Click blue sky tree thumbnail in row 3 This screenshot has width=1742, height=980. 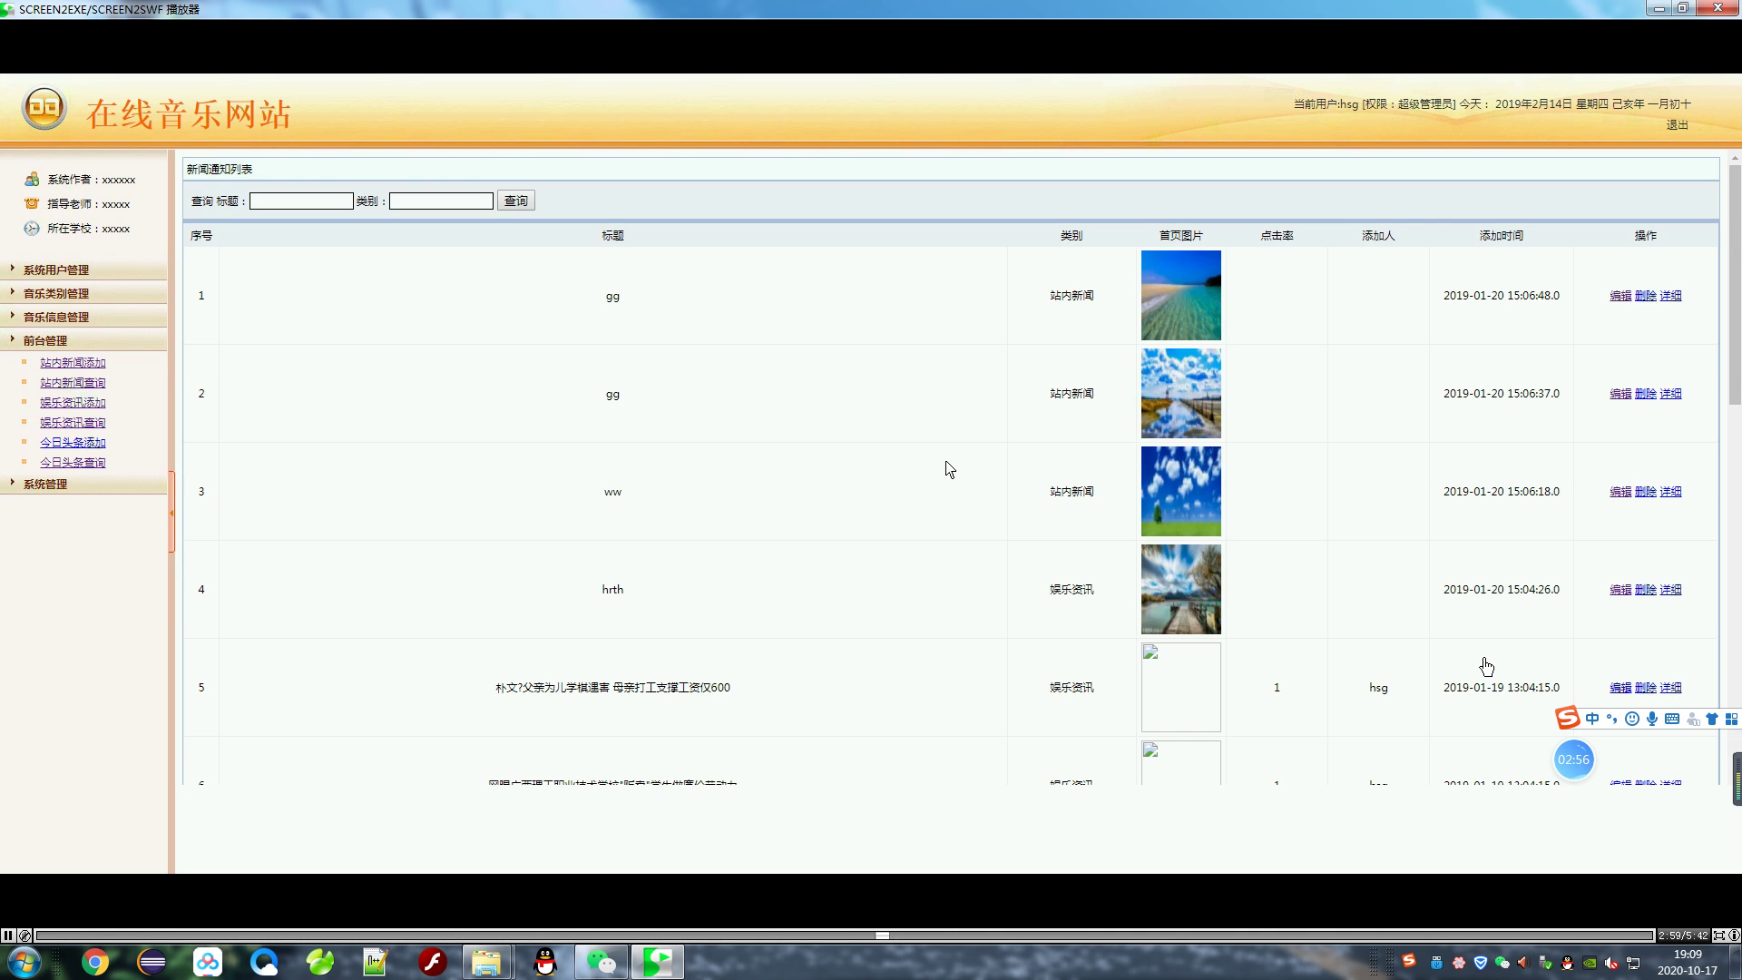point(1180,492)
